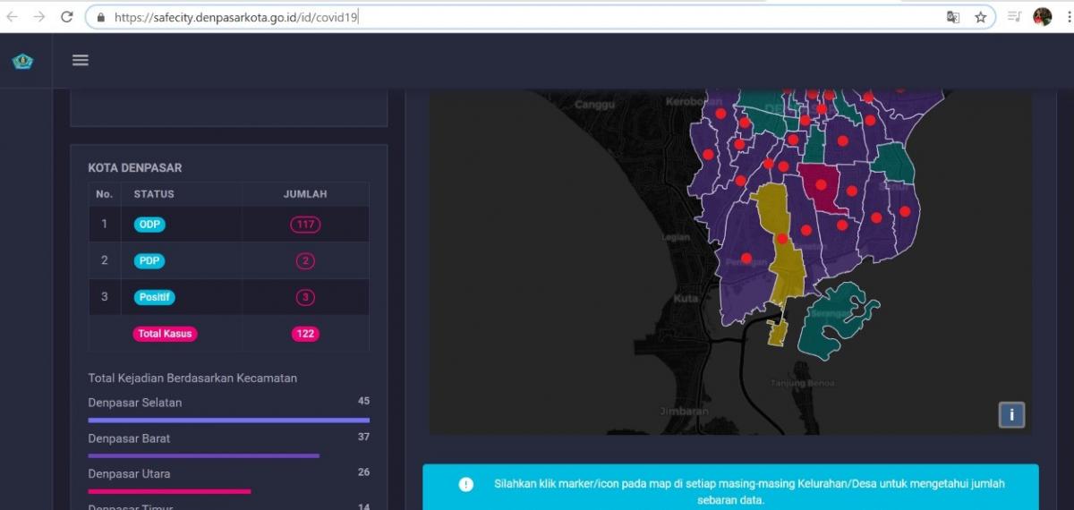
Task: Click the Denpasar Barat progress bar
Action: (x=203, y=455)
